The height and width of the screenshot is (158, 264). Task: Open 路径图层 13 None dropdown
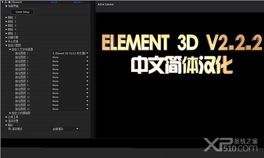pyautogui.click(x=70, y=101)
